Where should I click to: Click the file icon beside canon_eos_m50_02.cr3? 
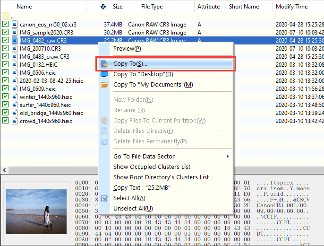pos(14,24)
